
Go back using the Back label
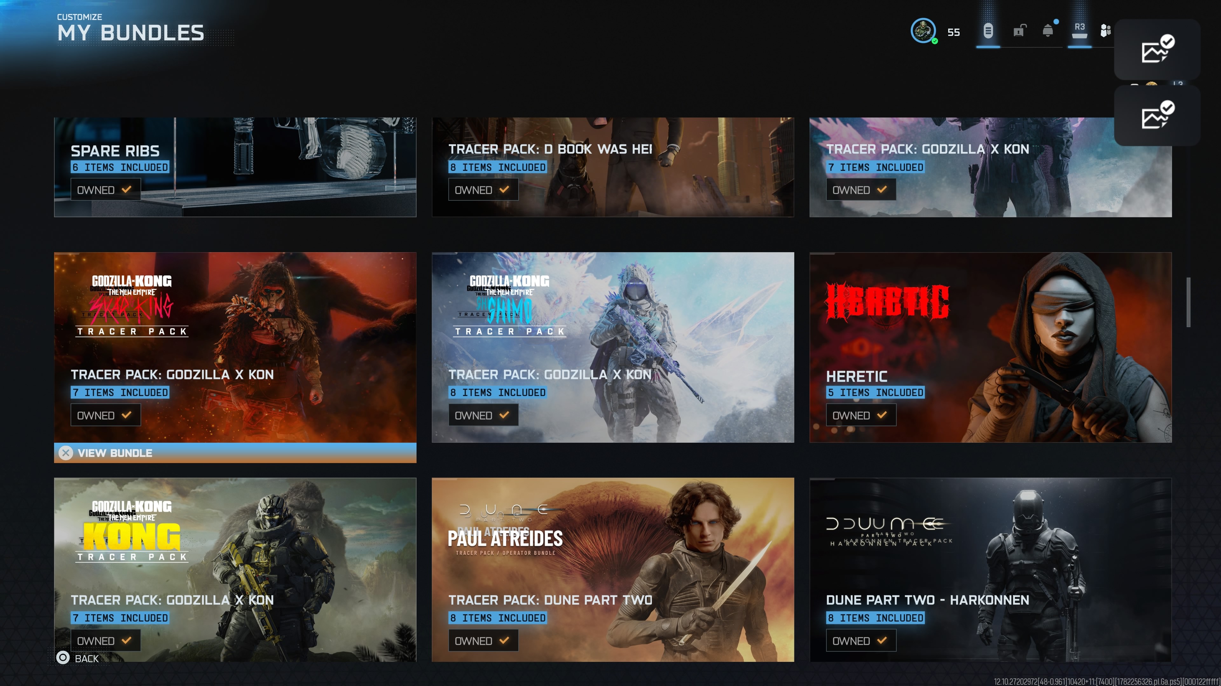pos(87,659)
